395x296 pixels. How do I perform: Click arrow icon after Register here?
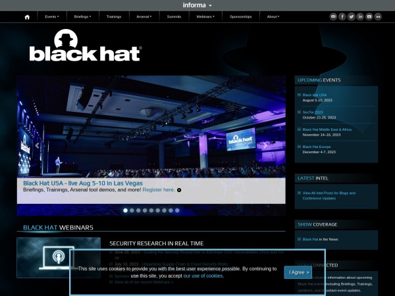(179, 190)
